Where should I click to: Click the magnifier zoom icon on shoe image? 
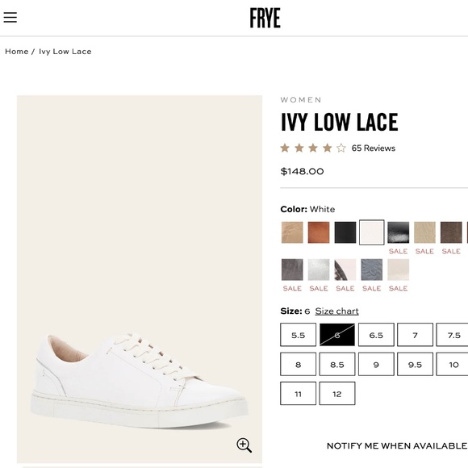coord(244,445)
